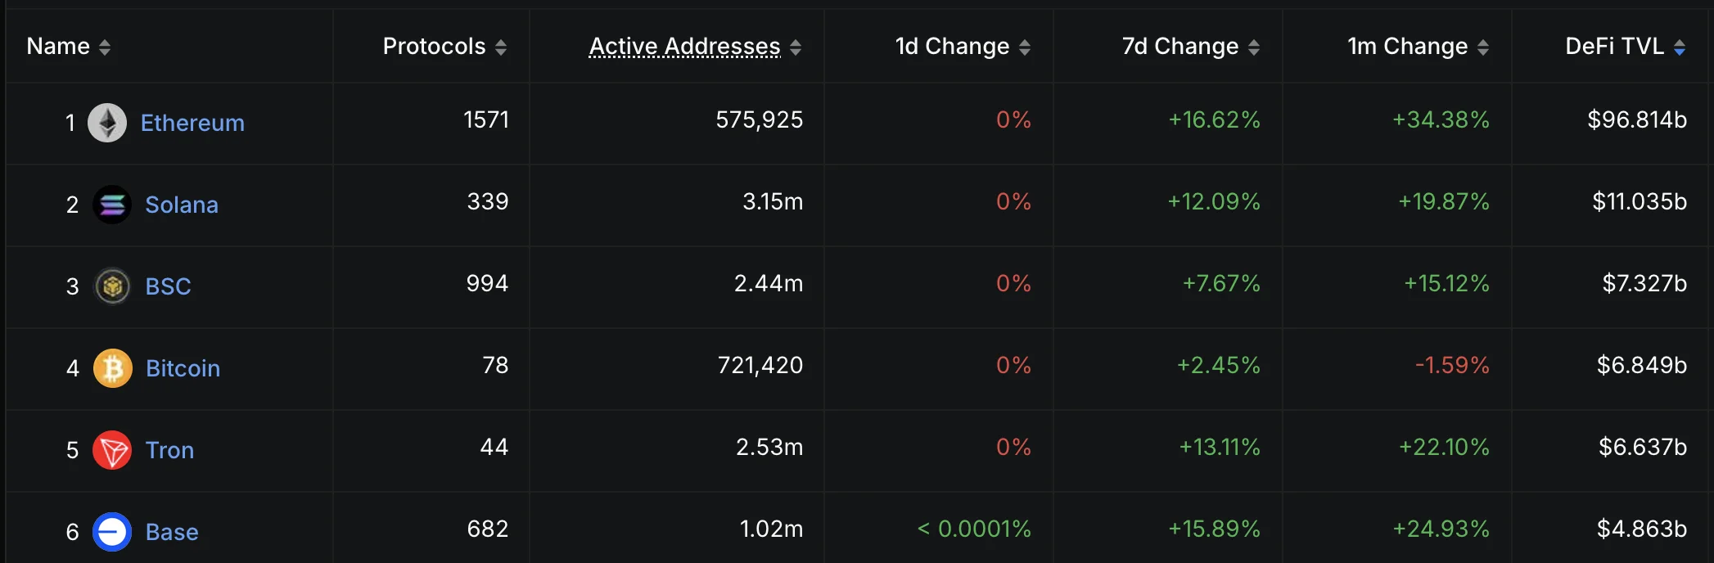Click the Active Addresses column header
This screenshot has width=1714, height=563.
click(684, 47)
